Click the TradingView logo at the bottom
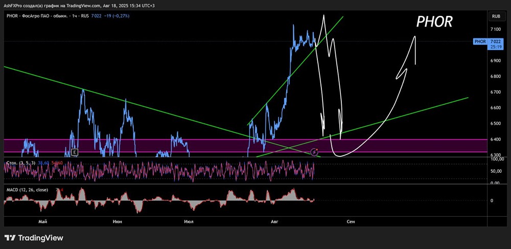This screenshot has width=511, height=249. 34,238
